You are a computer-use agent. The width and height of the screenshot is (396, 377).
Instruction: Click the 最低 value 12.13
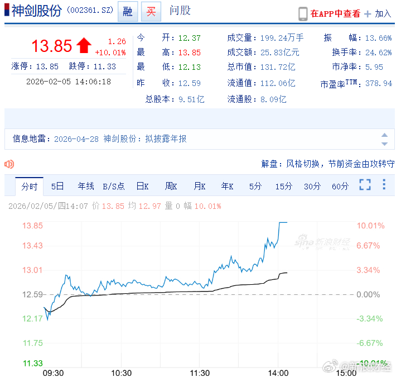[x=190, y=67]
